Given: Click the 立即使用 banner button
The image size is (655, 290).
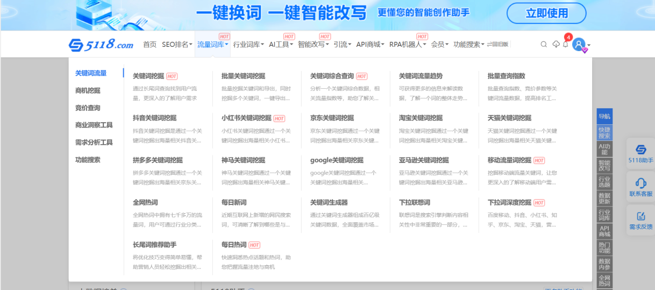Looking at the screenshot, I should coord(546,13).
